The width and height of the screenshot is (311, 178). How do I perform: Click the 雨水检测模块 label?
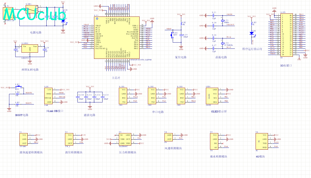point(219,157)
